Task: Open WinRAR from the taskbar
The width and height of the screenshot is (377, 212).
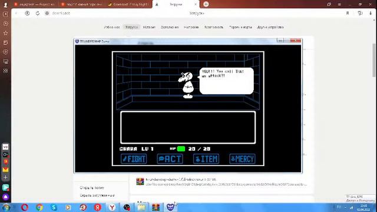Action: [156, 207]
